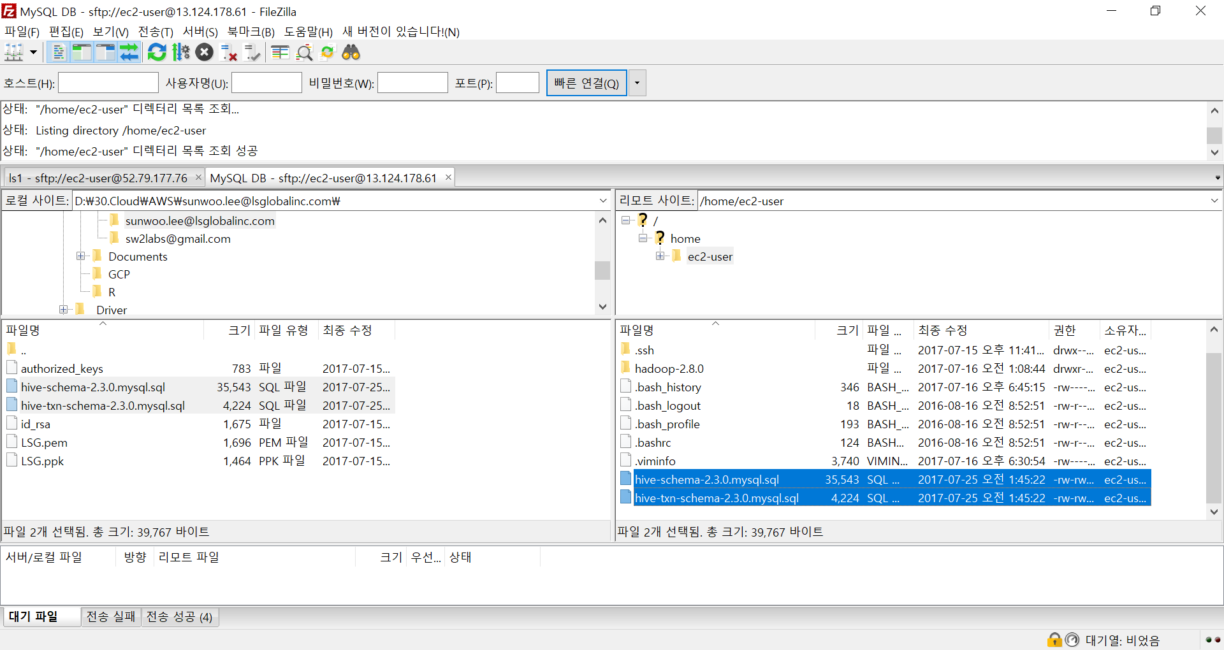Open the 편집(E) menu

click(x=66, y=32)
